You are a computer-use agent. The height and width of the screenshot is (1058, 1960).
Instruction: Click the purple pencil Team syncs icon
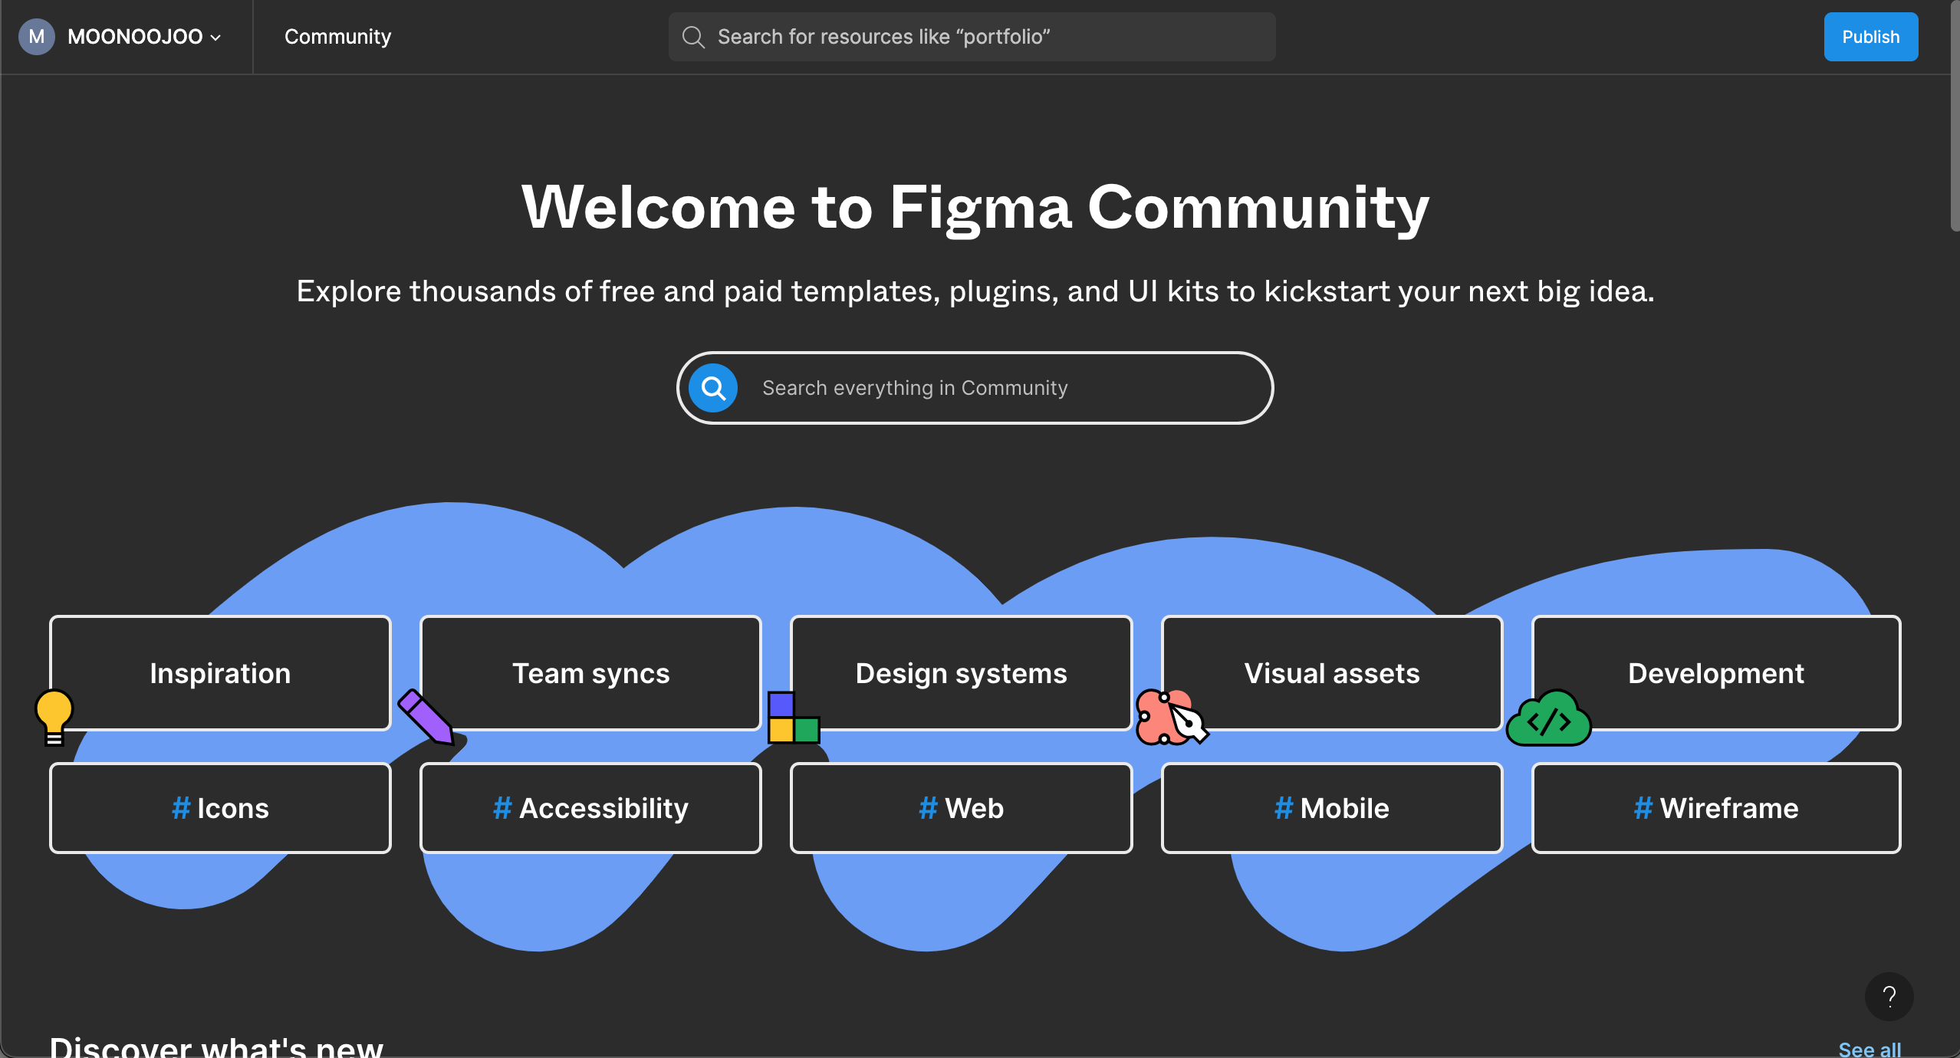pos(426,717)
